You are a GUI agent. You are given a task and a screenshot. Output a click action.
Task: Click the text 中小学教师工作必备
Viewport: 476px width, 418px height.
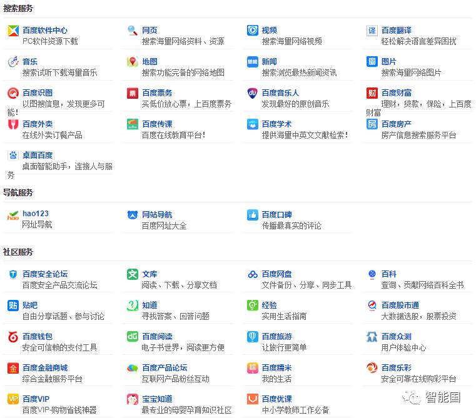[295, 411]
